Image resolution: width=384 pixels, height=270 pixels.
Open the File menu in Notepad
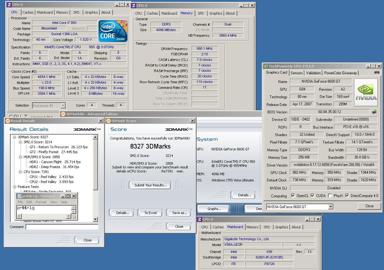pos(20,202)
